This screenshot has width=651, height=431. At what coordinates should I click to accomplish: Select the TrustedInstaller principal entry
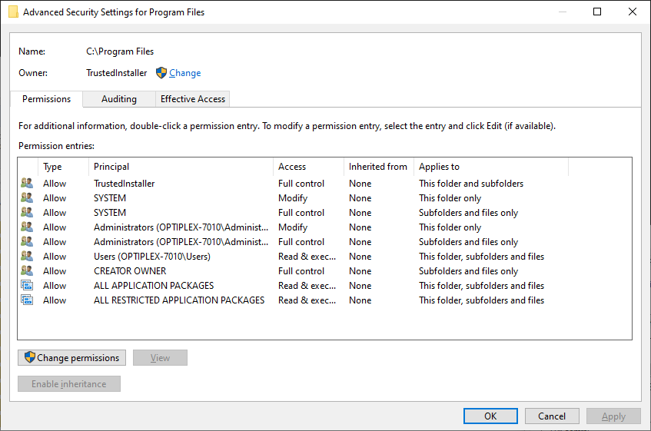click(125, 184)
